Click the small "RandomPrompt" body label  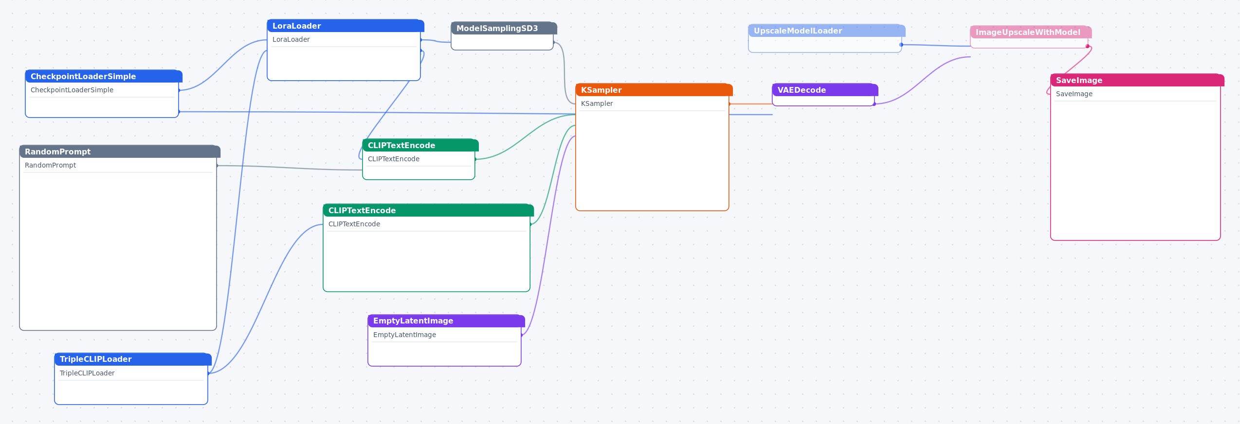pyautogui.click(x=51, y=165)
